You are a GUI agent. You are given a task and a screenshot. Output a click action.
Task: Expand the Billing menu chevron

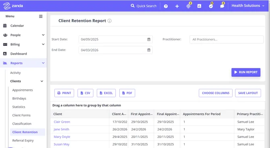click(x=43, y=44)
